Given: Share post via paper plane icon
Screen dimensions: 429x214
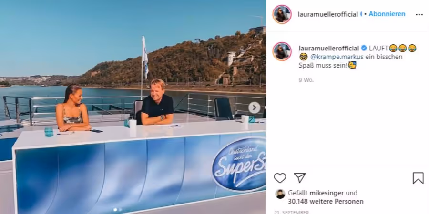Looking at the screenshot, I should 300,178.
